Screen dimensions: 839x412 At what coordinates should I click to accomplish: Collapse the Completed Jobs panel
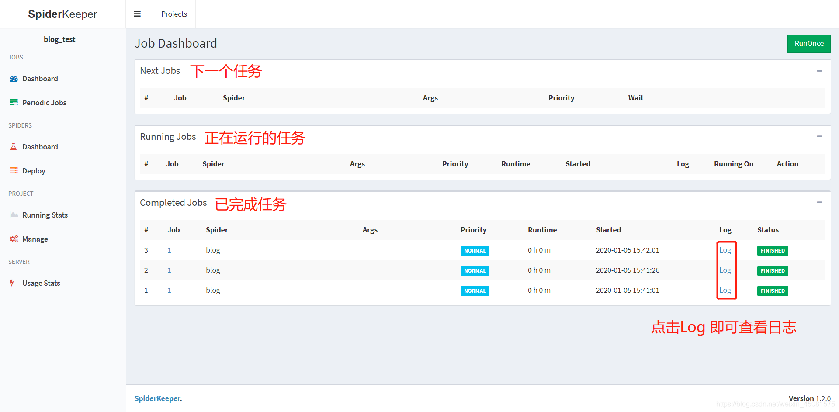819,203
